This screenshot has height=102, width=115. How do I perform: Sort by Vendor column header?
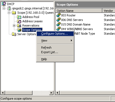coord(109,11)
